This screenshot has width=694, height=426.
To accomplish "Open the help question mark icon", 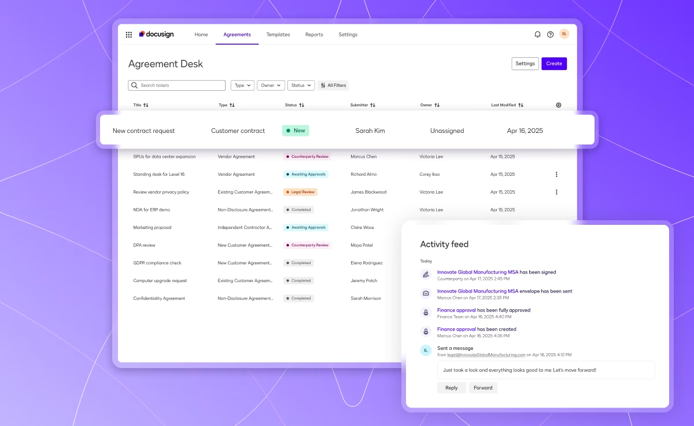I will pyautogui.click(x=550, y=35).
